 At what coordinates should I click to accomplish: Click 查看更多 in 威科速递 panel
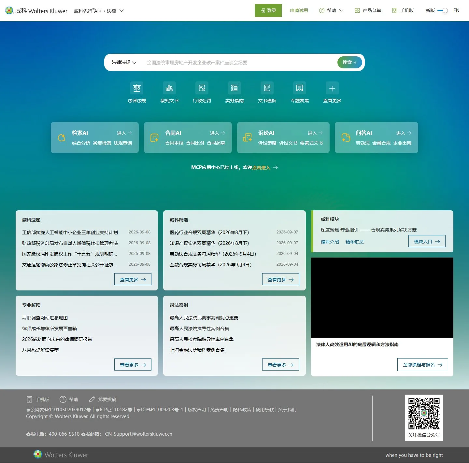point(133,279)
